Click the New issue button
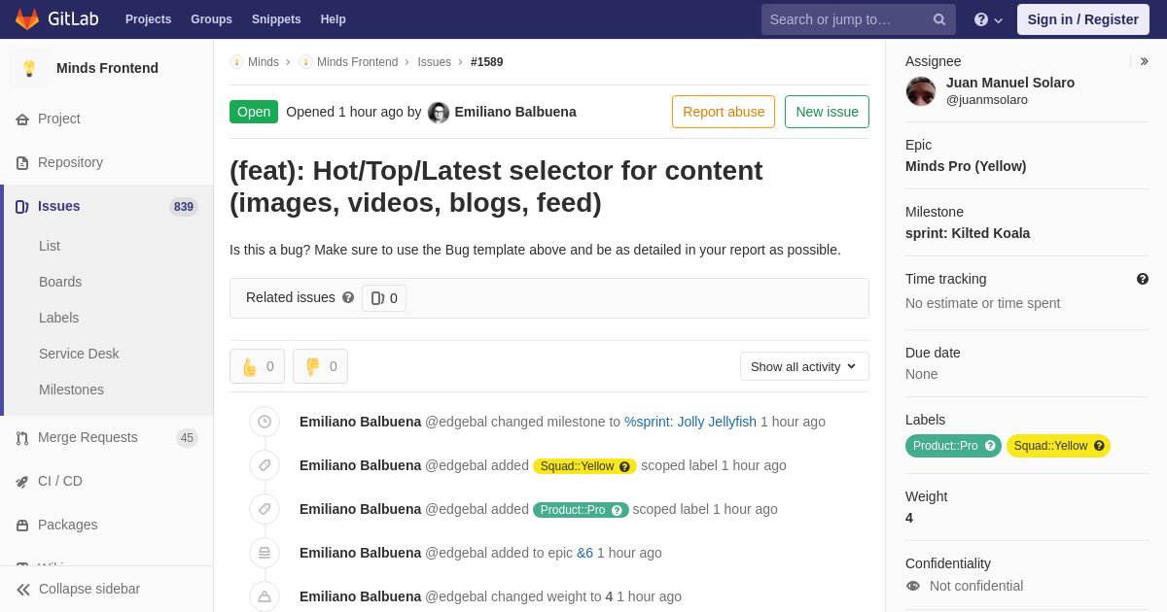This screenshot has width=1167, height=612. pos(827,112)
